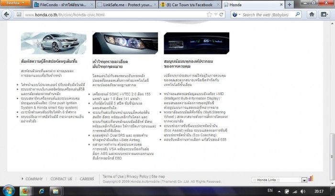335x196 pixels.
Task: Reload the current page
Action: [x=221, y=14]
